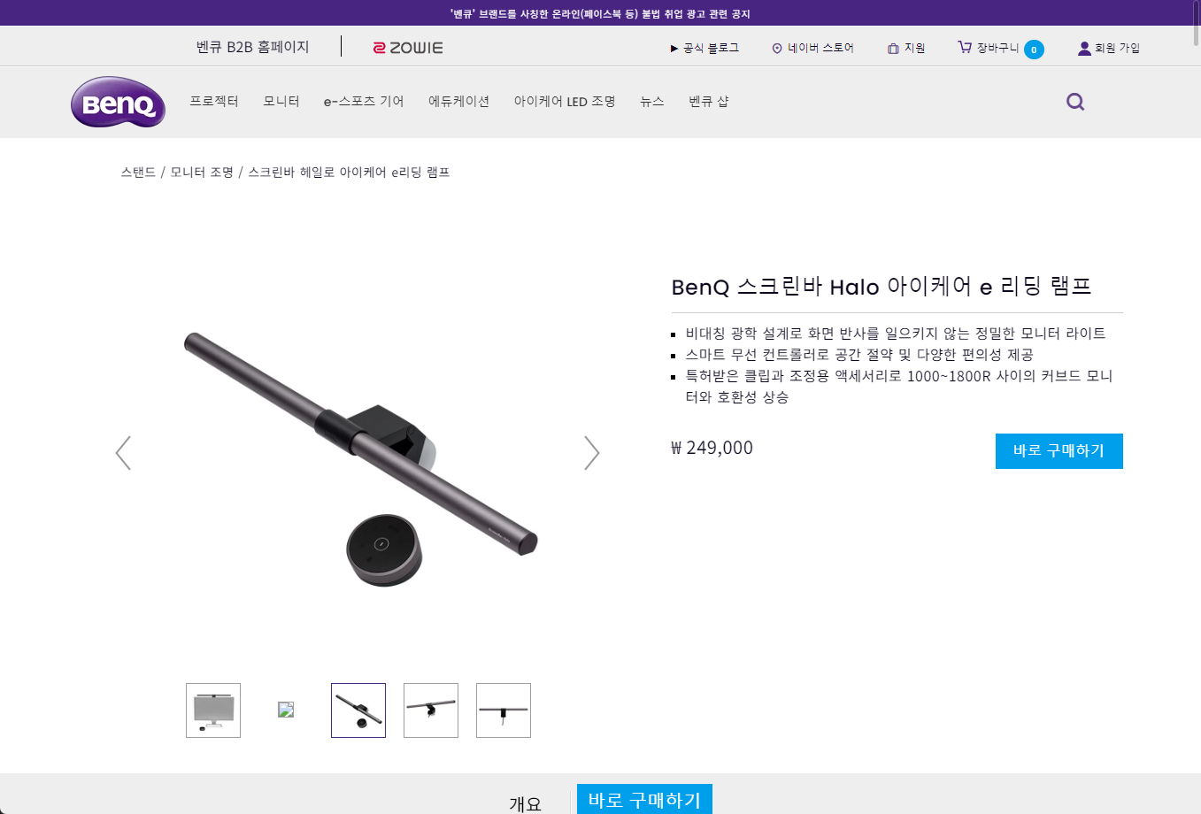This screenshot has height=814, width=1201.
Task: Click the main product image of lamp
Action: [359, 458]
